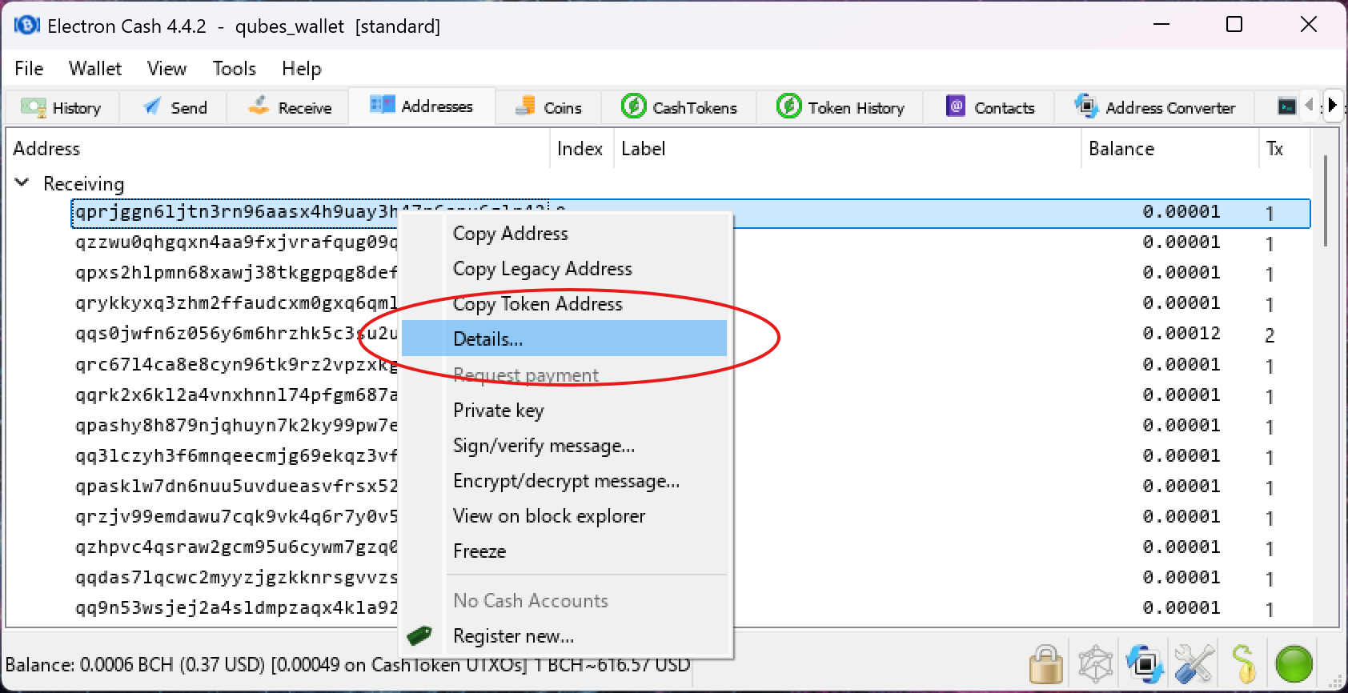
Task: Select View on block explorer
Action: point(564,516)
